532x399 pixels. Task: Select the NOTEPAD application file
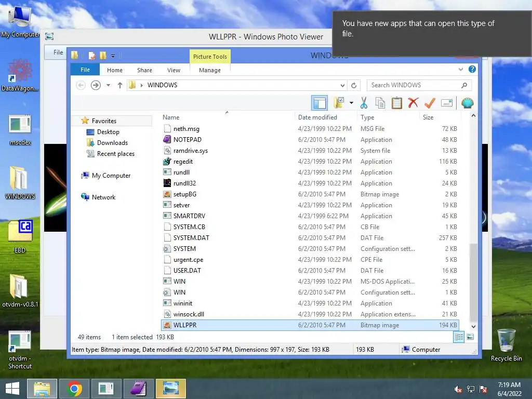pyautogui.click(x=310, y=139)
